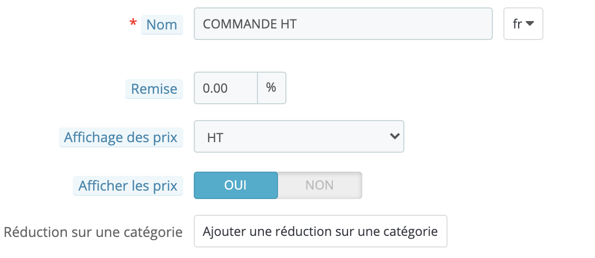Viewport: 595px width, 258px height.
Task: Click Ajouter une réduction sur une catégorie
Action: [x=320, y=231]
